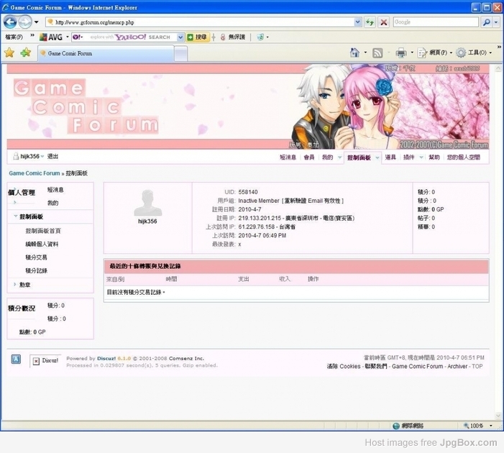The image size is (504, 453).
Task: Click the Print icon
Action: (400, 52)
